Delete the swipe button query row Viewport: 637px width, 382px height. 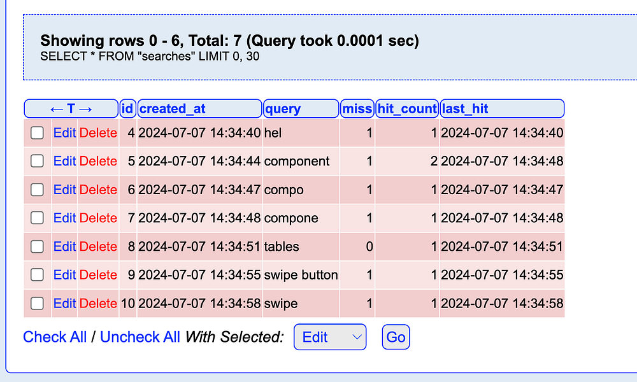[x=98, y=275]
